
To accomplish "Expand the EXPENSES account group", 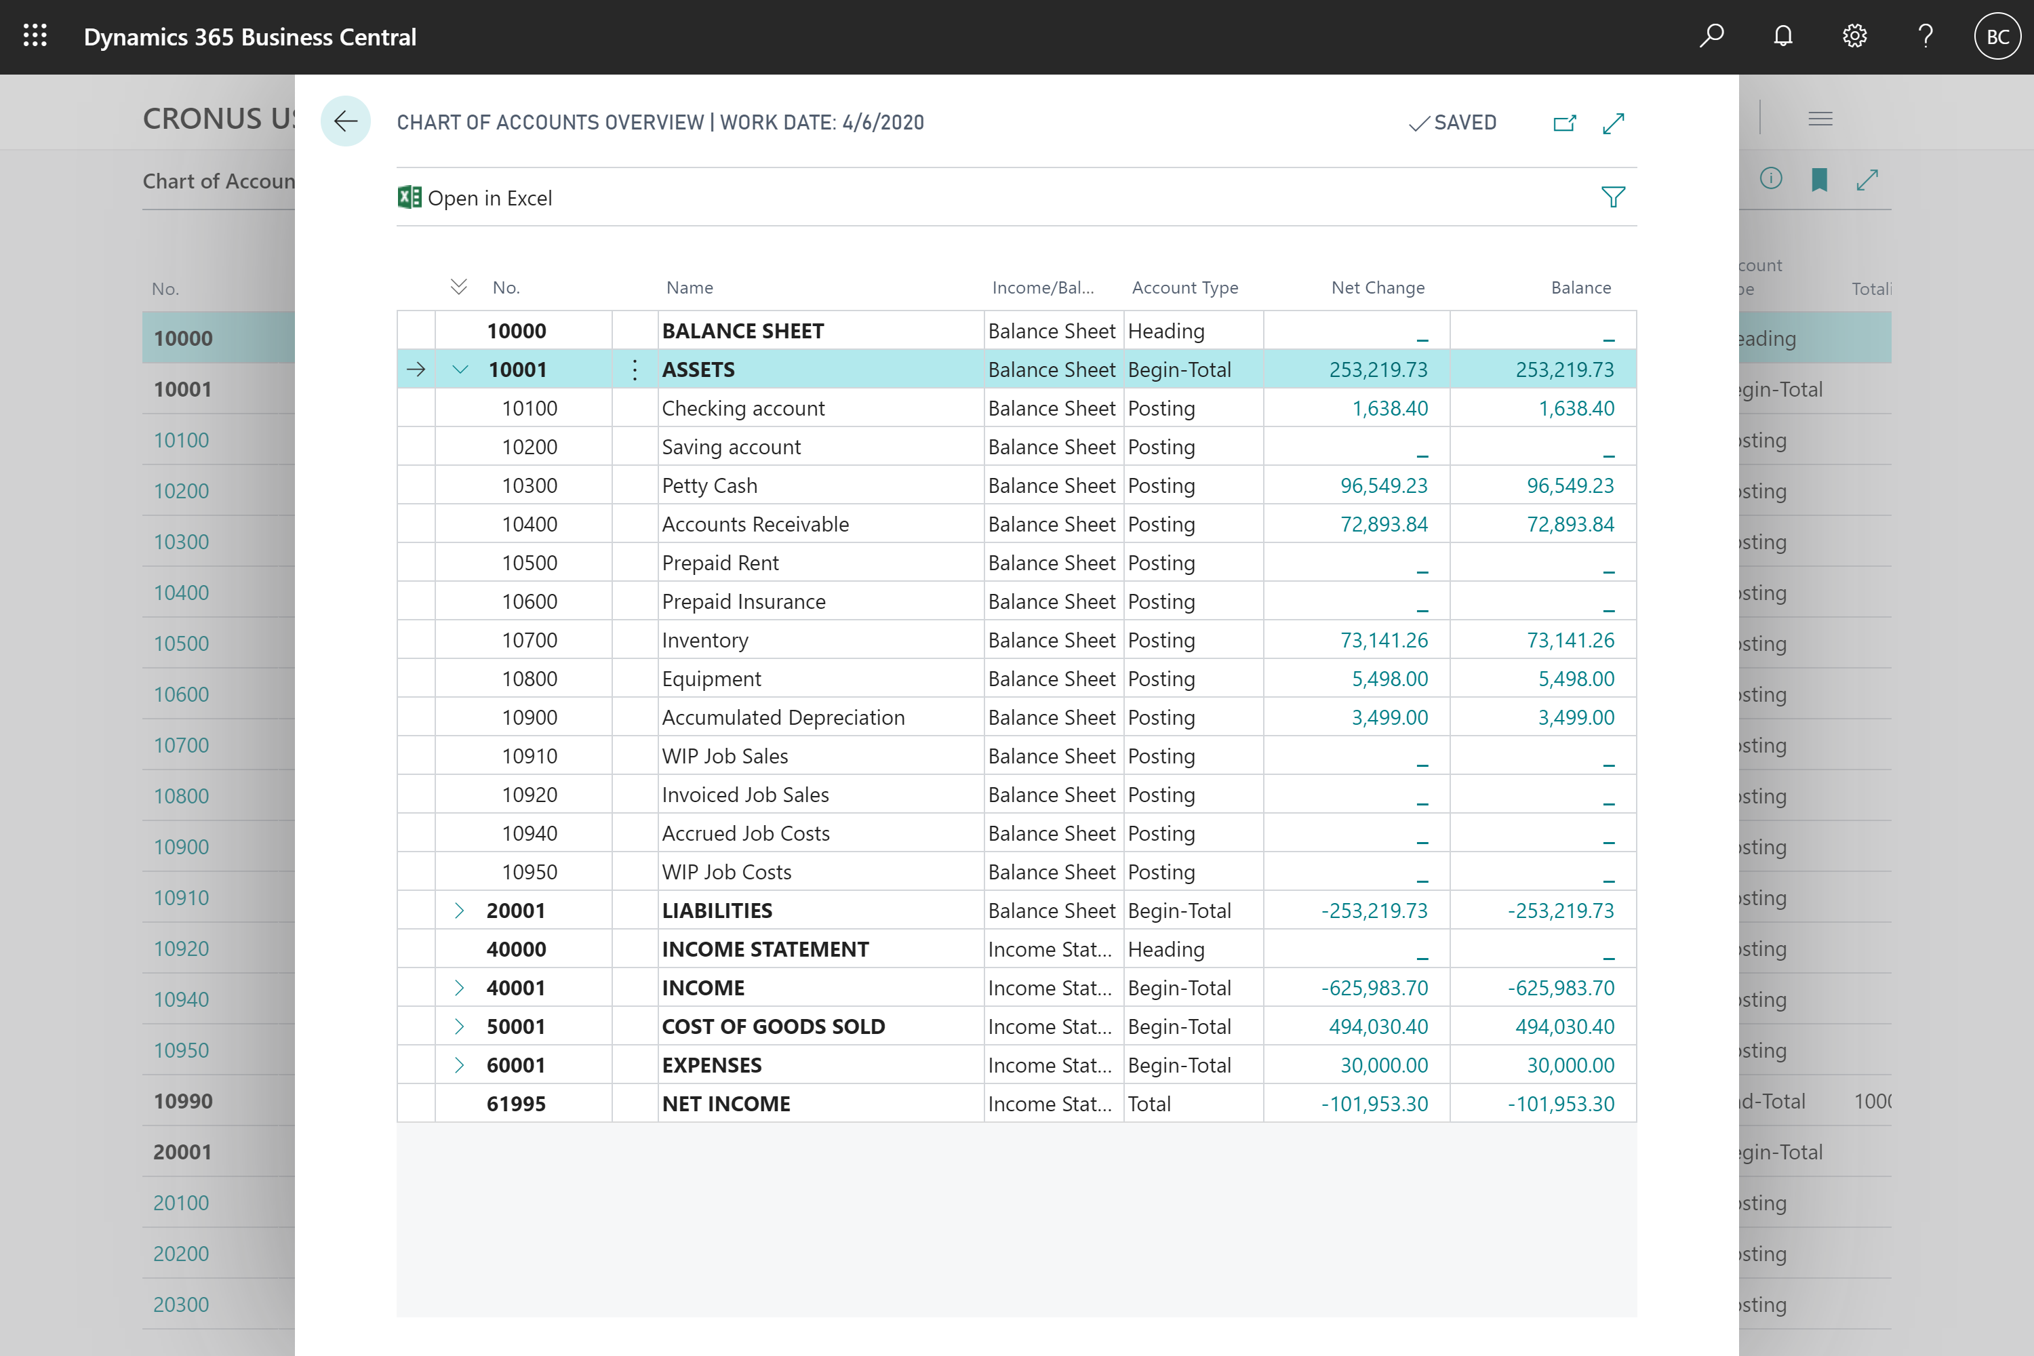I will 459,1064.
